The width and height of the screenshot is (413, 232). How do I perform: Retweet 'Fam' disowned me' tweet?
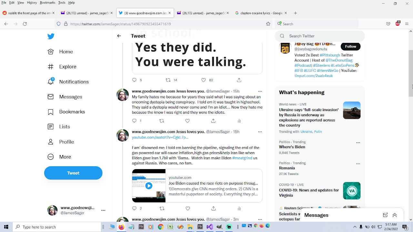coord(162,208)
